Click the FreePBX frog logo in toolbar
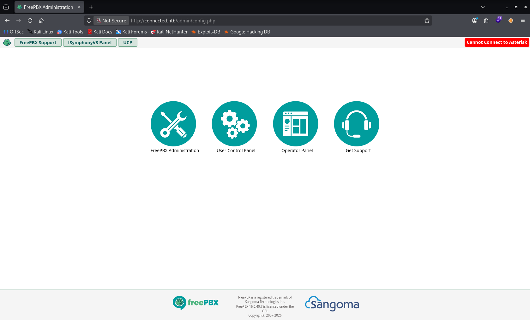Screen dimensions: 530x320 7,42
